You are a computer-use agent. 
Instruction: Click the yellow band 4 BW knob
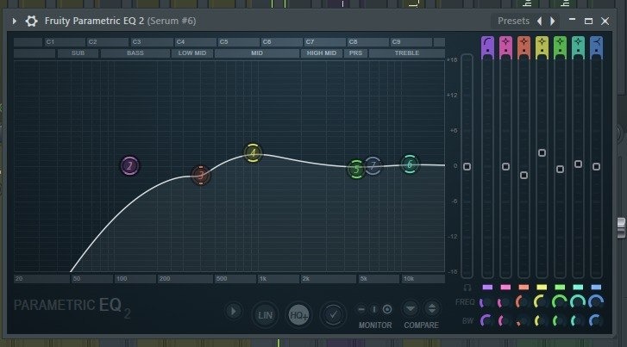(x=541, y=320)
